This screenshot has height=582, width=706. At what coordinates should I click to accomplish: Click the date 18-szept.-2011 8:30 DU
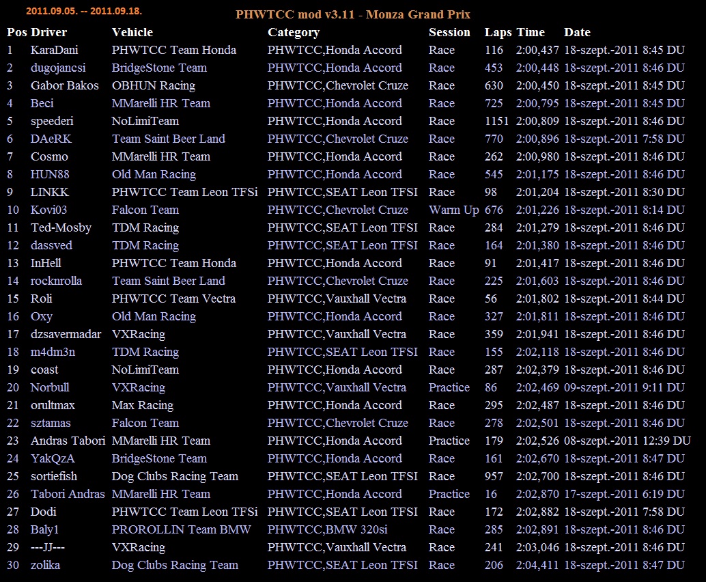tap(624, 193)
